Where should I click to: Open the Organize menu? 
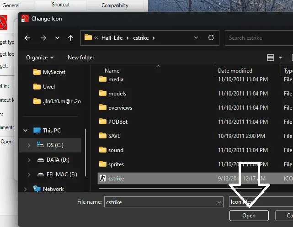pyautogui.click(x=40, y=58)
